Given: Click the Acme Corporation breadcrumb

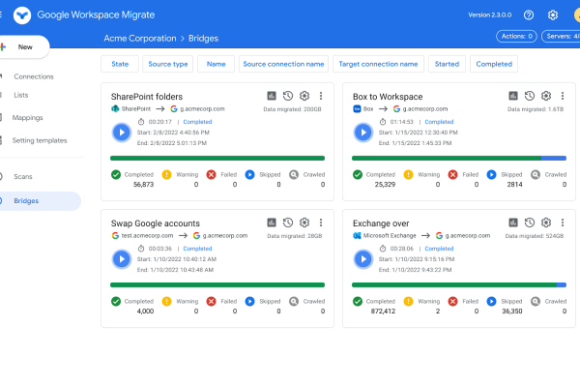Looking at the screenshot, I should click(x=140, y=39).
